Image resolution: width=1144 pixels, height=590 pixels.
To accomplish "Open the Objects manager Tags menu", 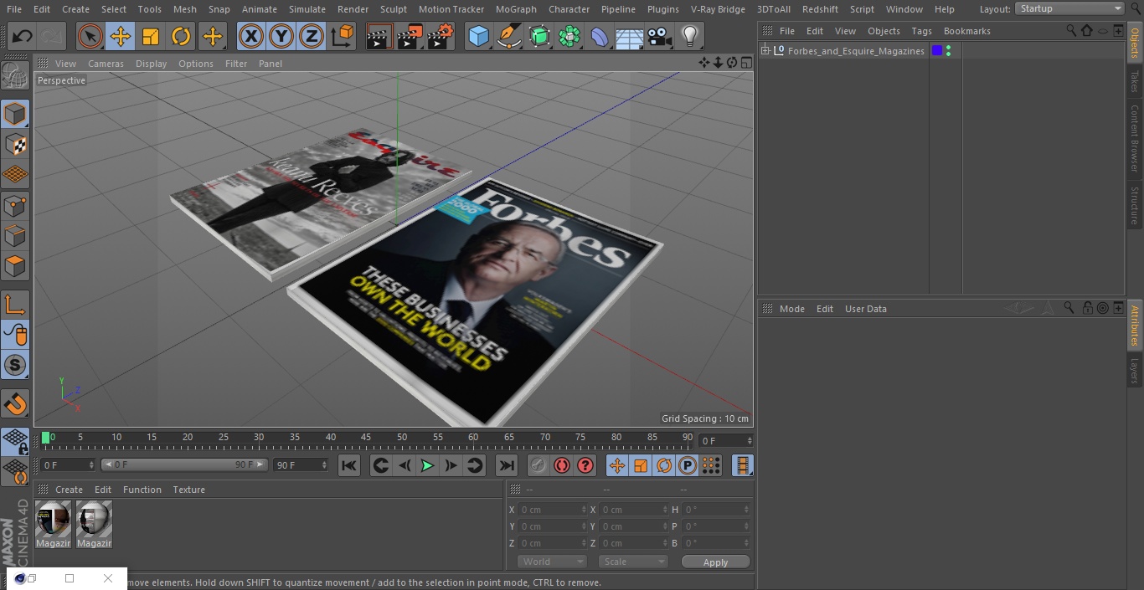I will click(x=921, y=31).
